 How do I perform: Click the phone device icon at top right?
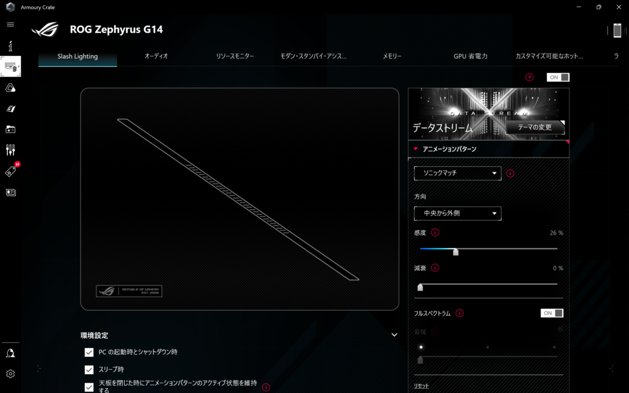click(x=617, y=30)
